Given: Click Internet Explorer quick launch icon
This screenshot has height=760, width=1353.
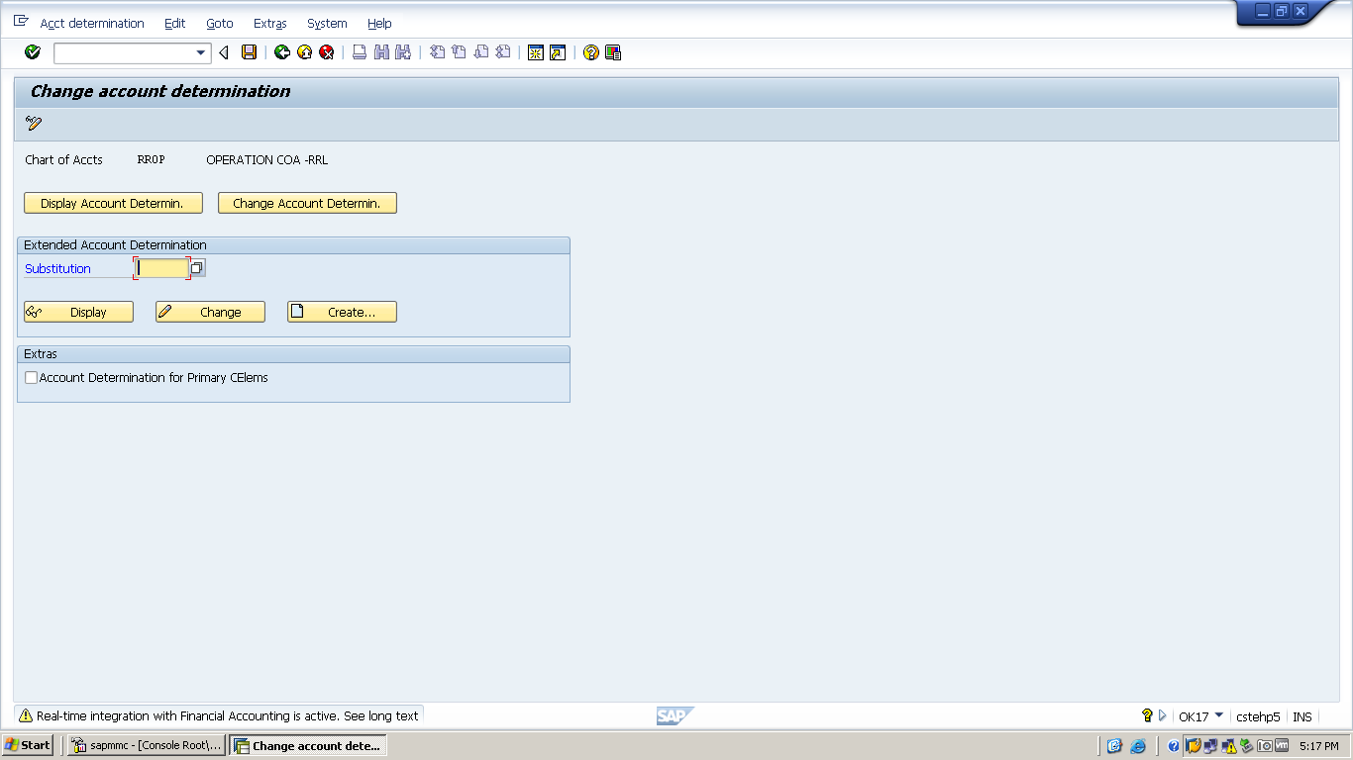Looking at the screenshot, I should 1138,746.
